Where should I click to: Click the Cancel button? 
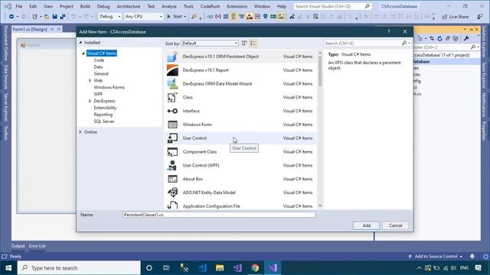395,225
